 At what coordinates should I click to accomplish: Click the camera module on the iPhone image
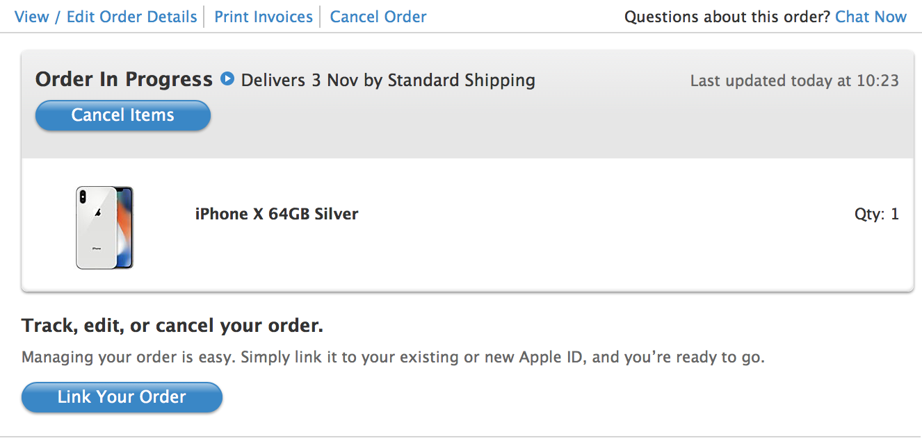(83, 197)
